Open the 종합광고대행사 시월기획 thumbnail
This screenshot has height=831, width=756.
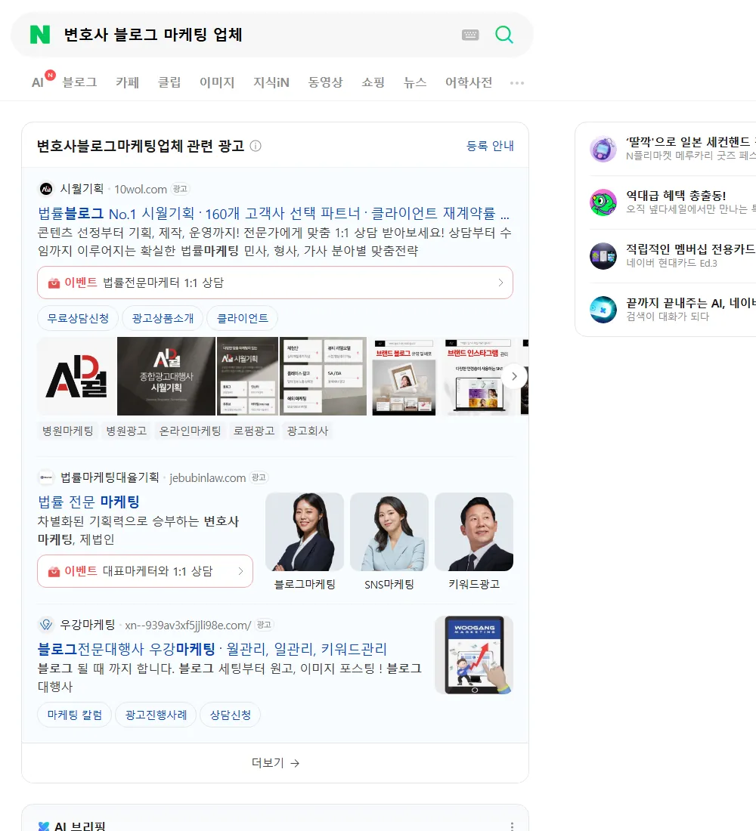tap(166, 376)
